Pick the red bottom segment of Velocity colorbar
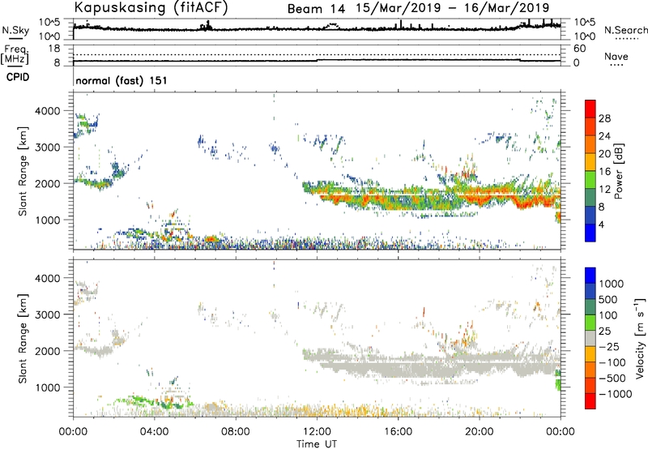Viewport: 648px width, 449px height. click(590, 401)
